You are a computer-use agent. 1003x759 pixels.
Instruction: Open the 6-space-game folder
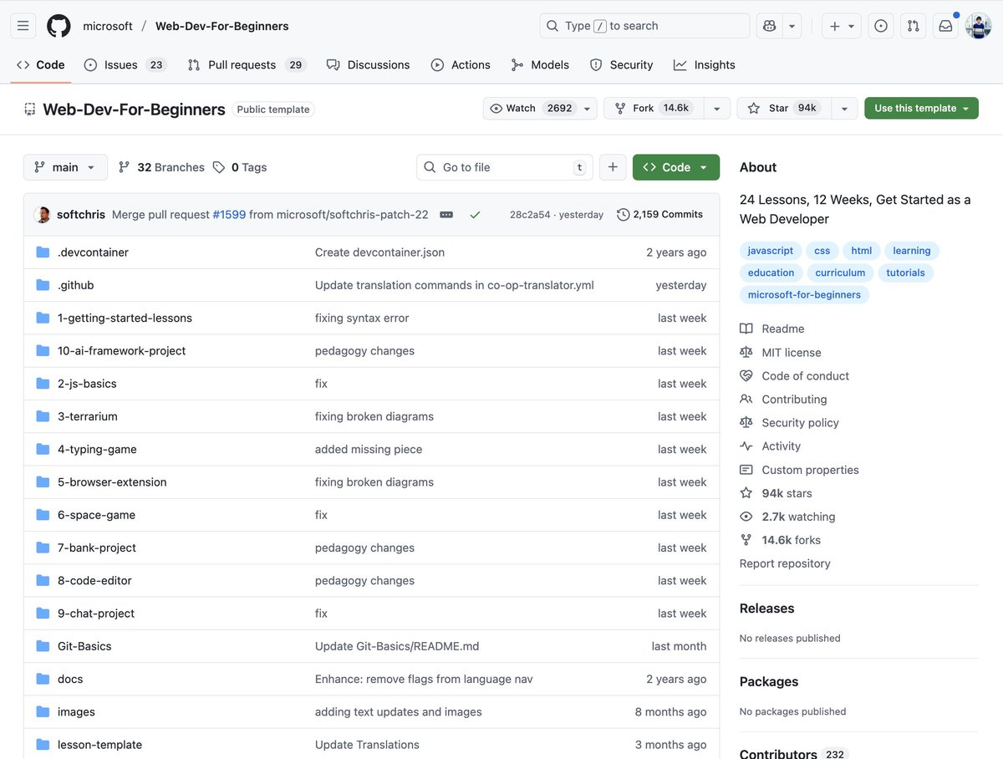point(96,515)
